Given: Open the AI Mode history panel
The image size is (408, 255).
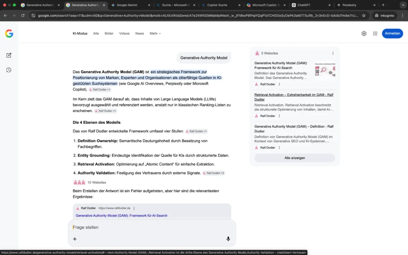Looking at the screenshot, I should pyautogui.click(x=9, y=70).
